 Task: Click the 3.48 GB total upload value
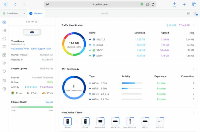tap(184, 25)
